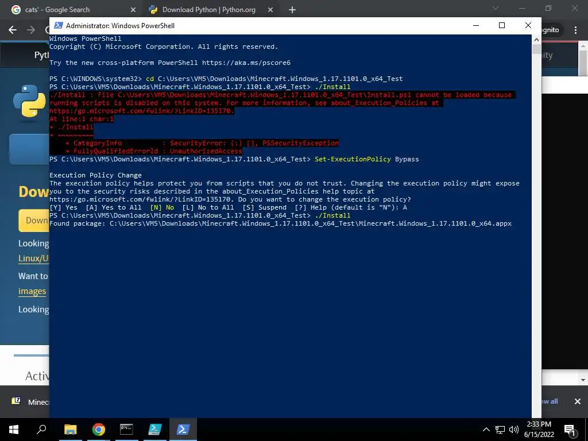Click the yellow Download button on the Python page
This screenshot has height=441, width=588.
pyautogui.click(x=34, y=220)
